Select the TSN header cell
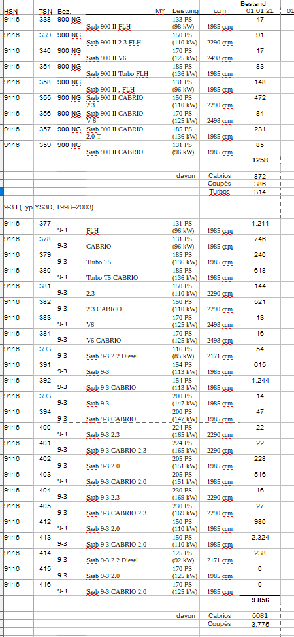 tap(45, 11)
